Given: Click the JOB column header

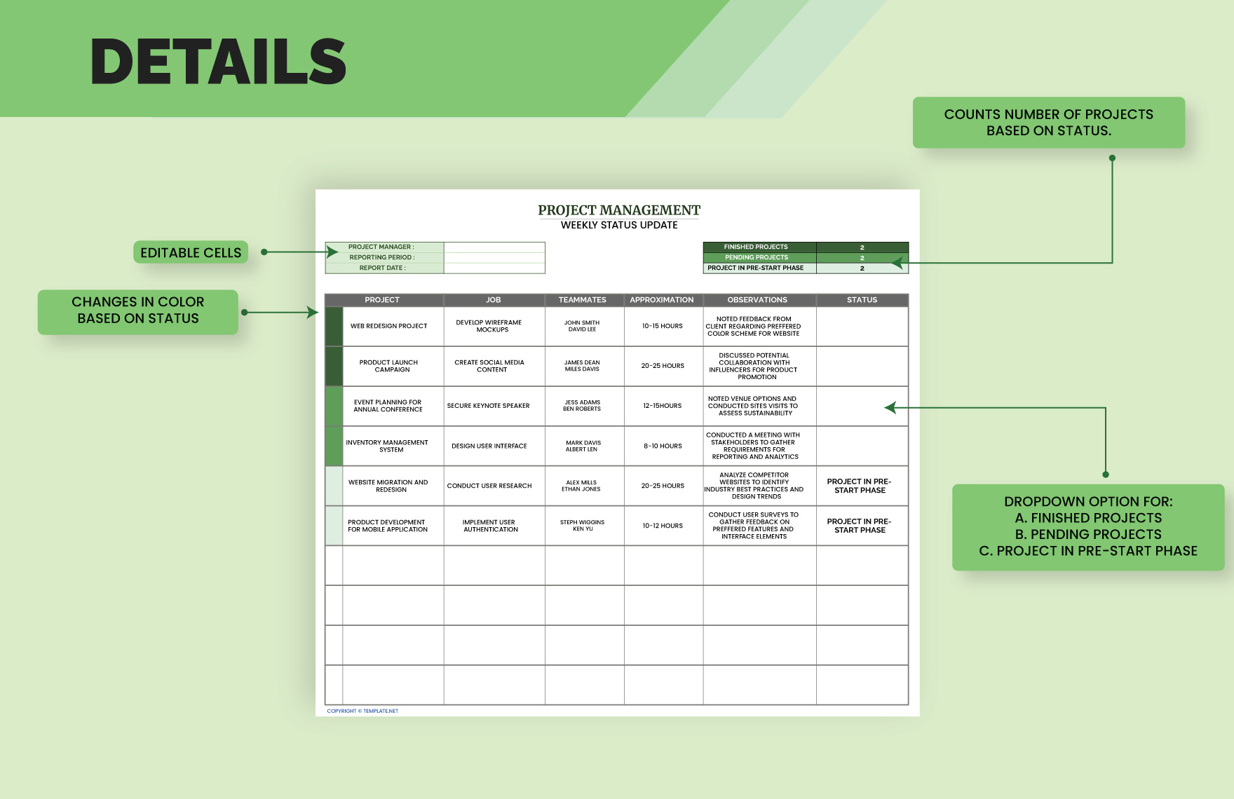Looking at the screenshot, I should coord(494,300).
